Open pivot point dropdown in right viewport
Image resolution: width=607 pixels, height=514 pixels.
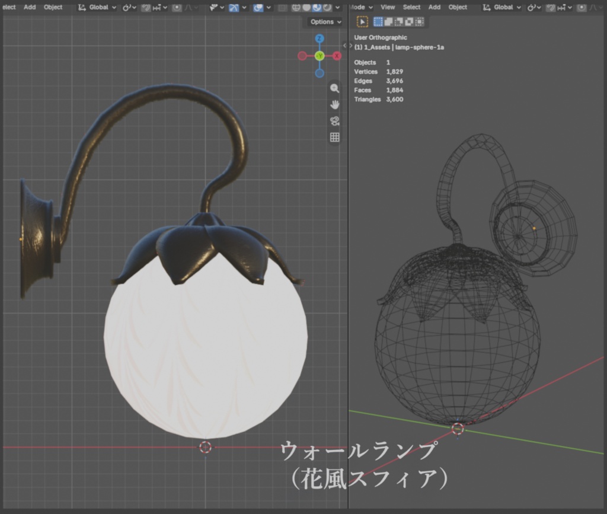534,7
